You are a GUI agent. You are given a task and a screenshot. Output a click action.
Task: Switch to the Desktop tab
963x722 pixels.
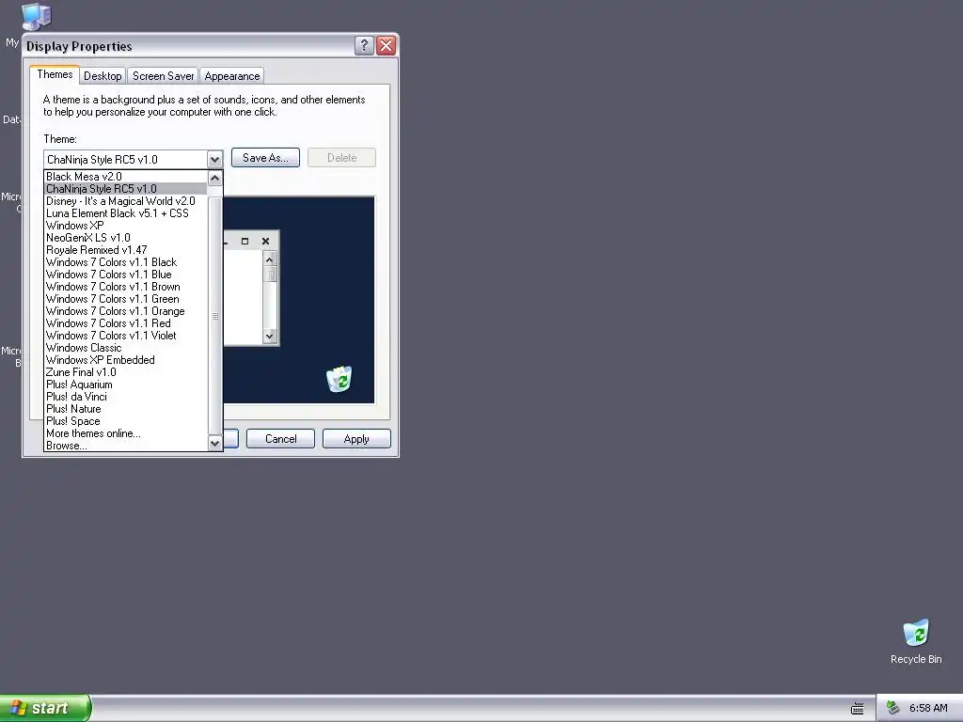(103, 76)
